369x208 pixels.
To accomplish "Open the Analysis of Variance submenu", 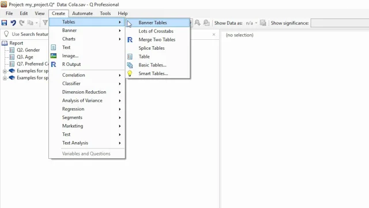I will (x=87, y=101).
